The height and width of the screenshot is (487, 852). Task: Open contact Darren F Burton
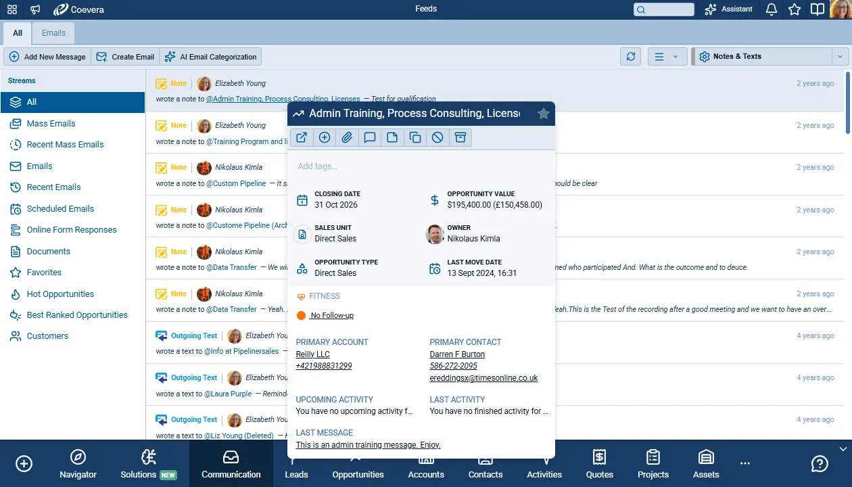point(457,354)
